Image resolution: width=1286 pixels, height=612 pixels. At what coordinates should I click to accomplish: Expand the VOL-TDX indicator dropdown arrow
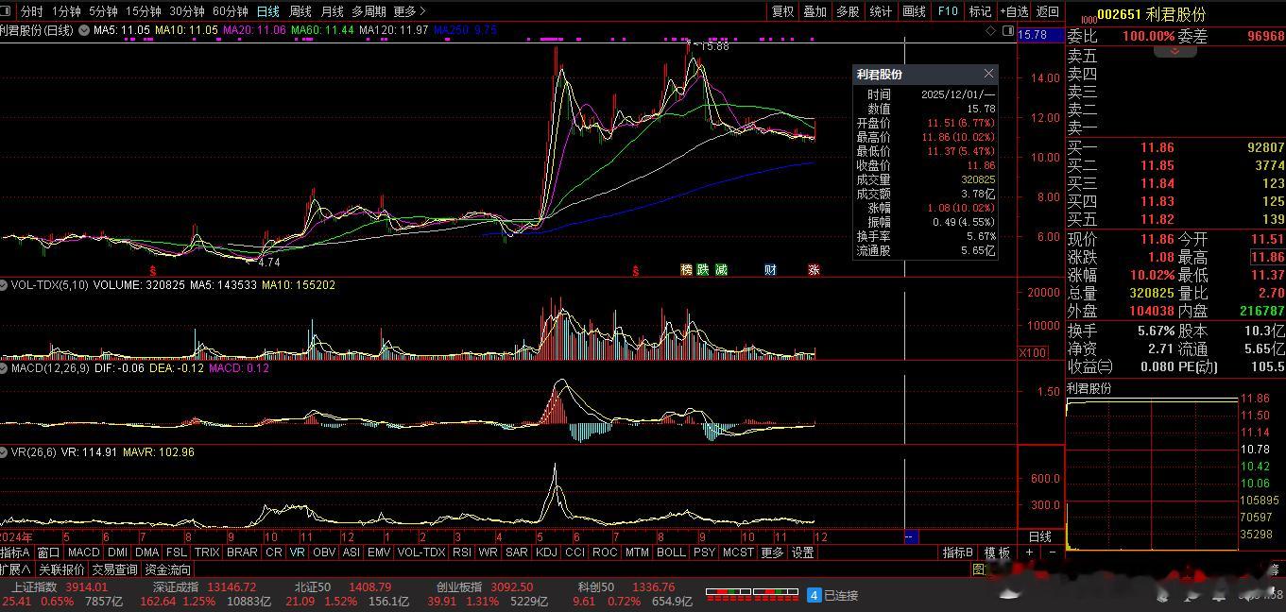[x=5, y=284]
